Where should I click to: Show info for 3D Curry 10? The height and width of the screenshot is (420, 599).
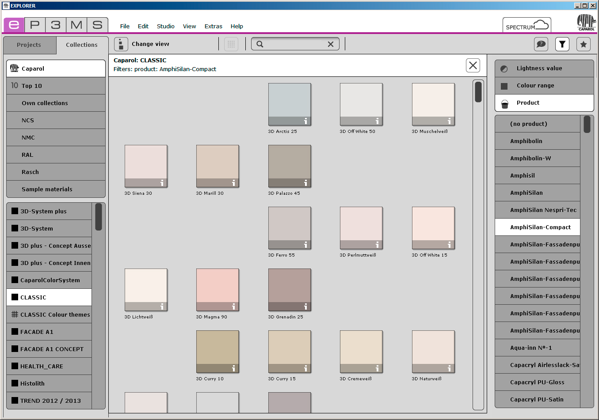pyautogui.click(x=233, y=368)
